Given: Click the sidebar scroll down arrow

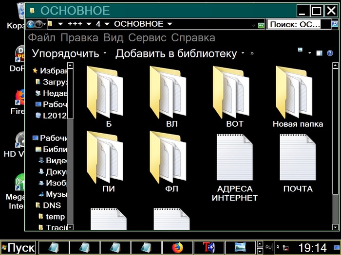Looking at the screenshot, I should tap(70, 227).
